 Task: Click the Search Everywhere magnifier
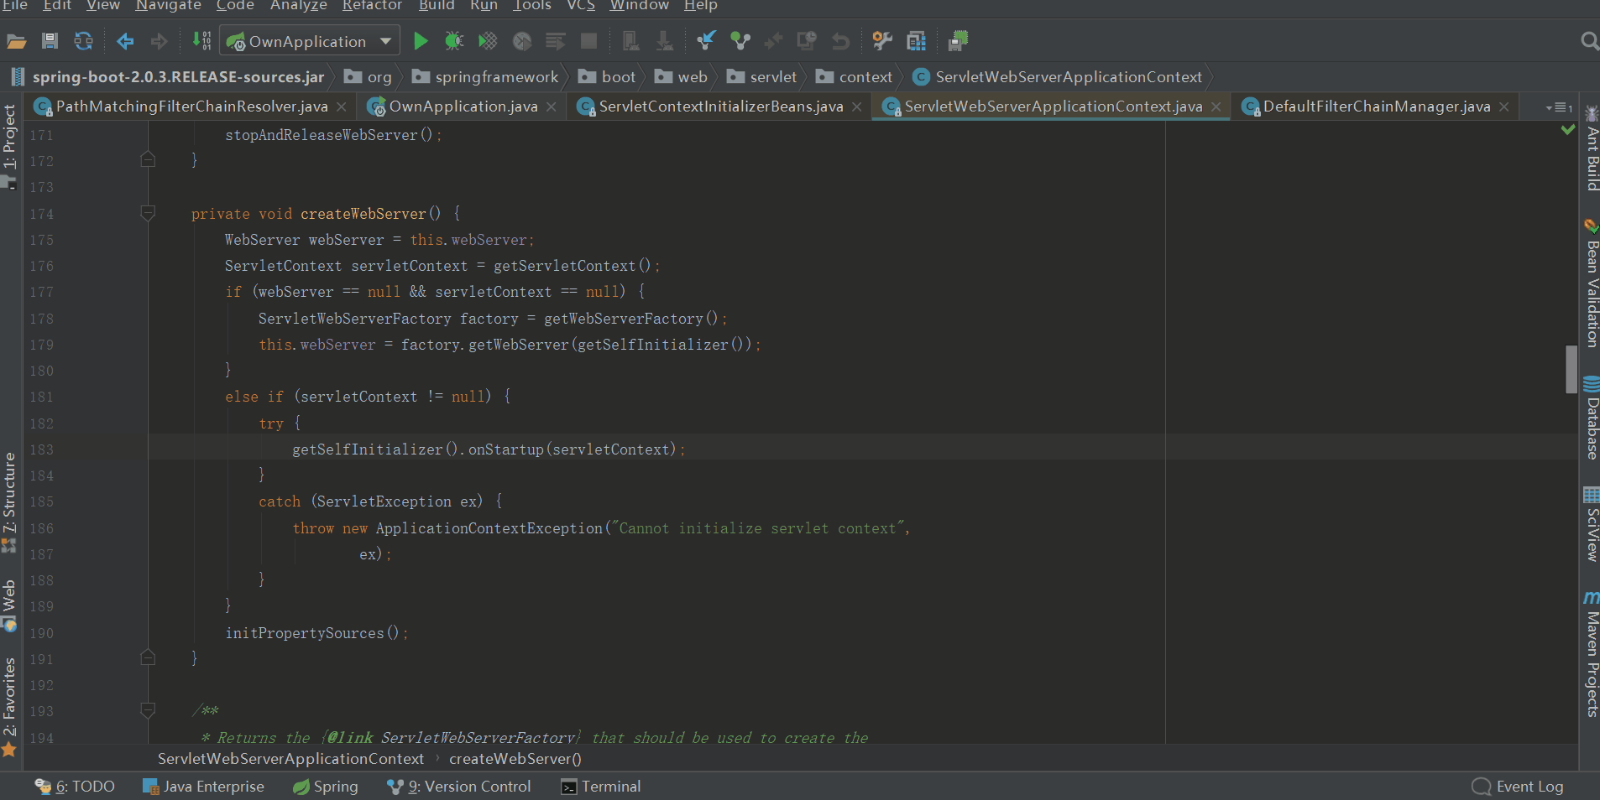(x=1589, y=41)
